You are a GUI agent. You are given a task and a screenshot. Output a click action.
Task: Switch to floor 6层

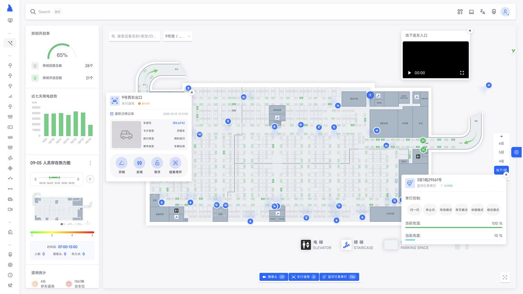click(x=501, y=143)
